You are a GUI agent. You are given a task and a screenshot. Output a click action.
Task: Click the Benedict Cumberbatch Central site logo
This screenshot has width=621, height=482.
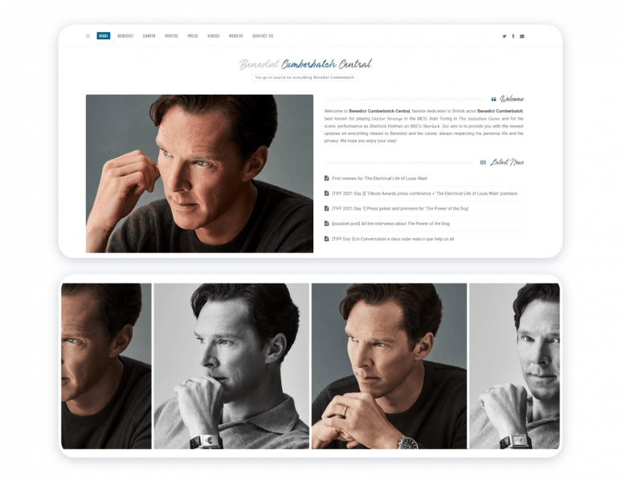pos(305,63)
